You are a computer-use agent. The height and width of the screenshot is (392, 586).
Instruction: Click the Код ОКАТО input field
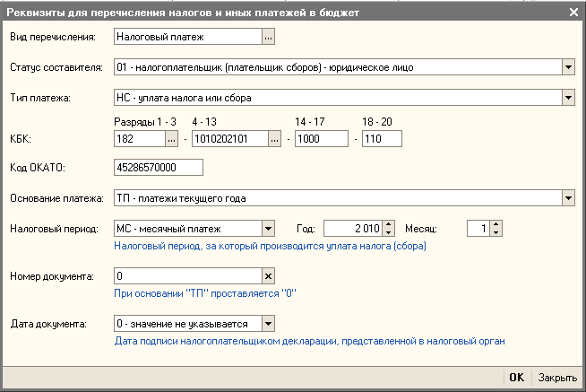(x=159, y=168)
